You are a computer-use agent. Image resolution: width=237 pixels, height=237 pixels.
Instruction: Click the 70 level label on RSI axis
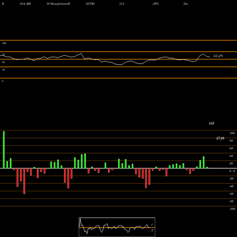3,55
